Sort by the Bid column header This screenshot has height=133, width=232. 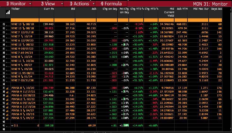point(73,9)
